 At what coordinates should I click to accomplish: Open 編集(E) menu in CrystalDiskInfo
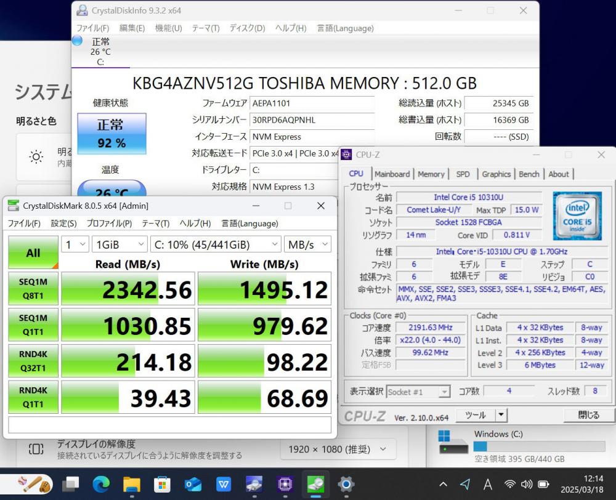point(132,28)
